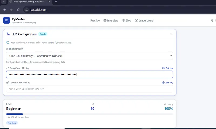216x129 pixels.
Task: Go back with the browser back arrow
Action: pyautogui.click(x=5, y=10)
